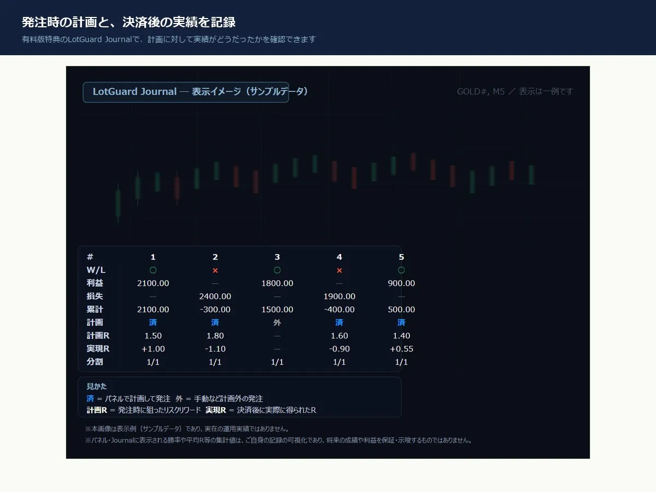This screenshot has width=656, height=492.
Task: Click disclaimer starting ※パネル・Journalに表示される勝率
Action: (279, 440)
